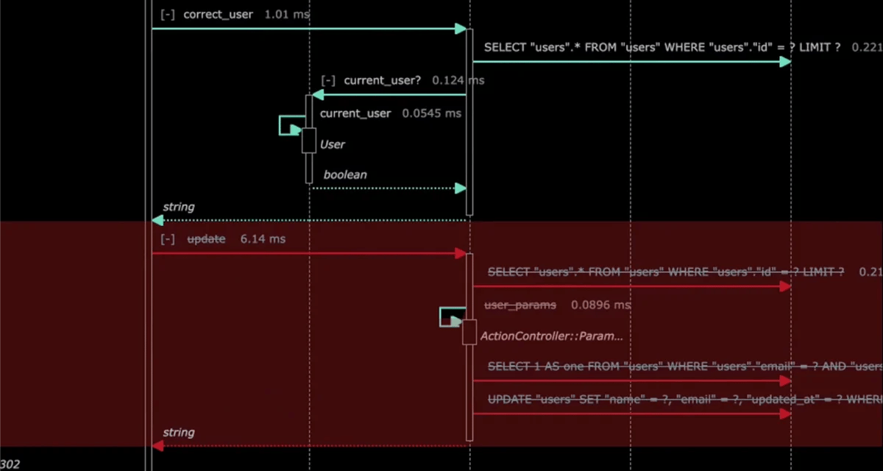
Task: Select the current_user self-call label
Action: coord(355,113)
